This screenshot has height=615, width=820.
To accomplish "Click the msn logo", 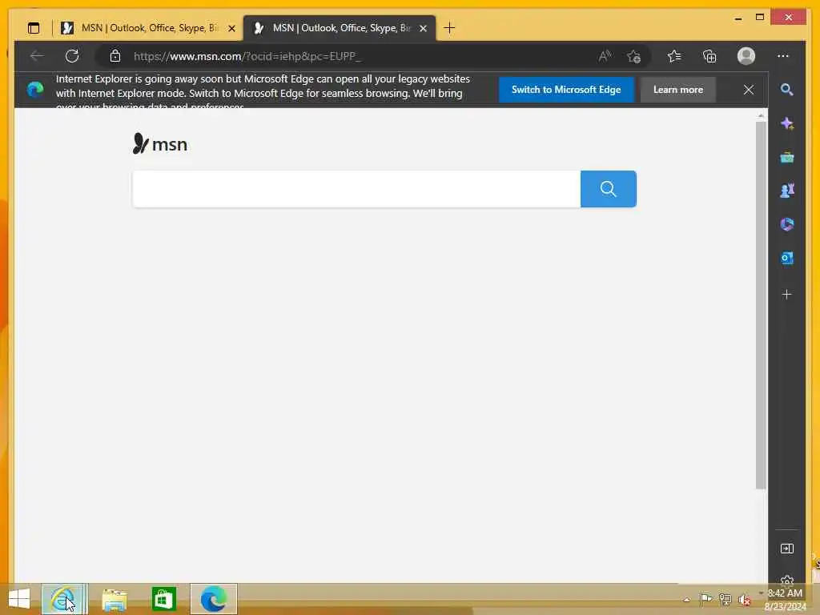I will coord(159,144).
